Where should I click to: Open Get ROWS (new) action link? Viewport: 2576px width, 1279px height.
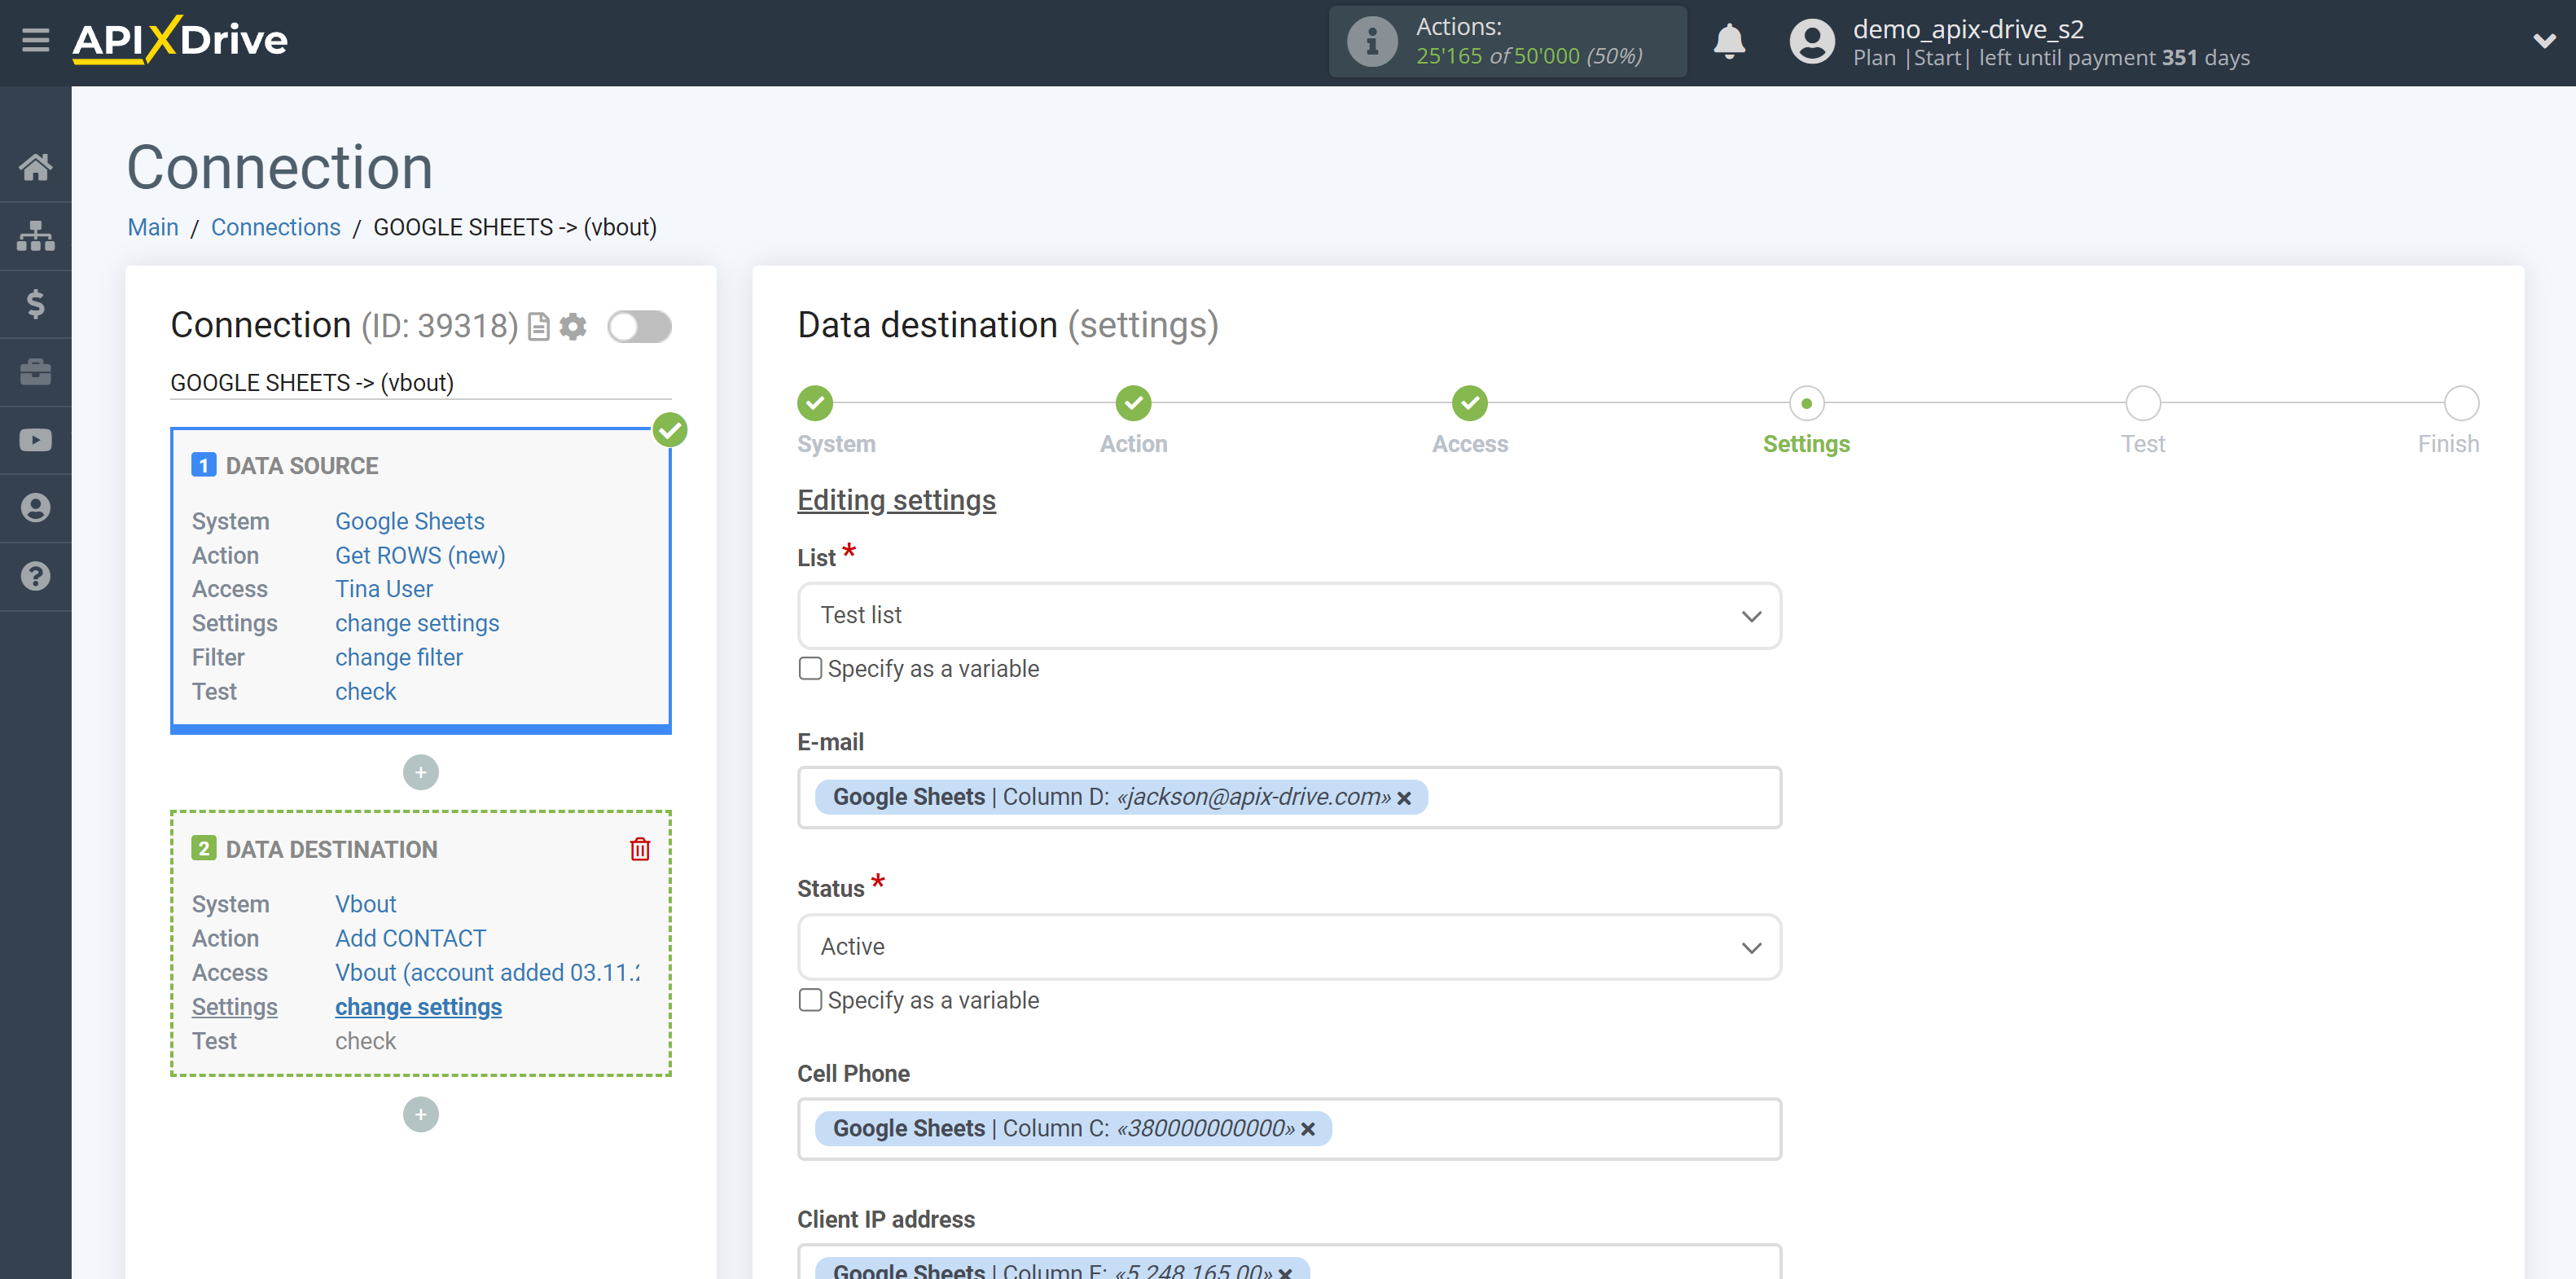[x=420, y=555]
